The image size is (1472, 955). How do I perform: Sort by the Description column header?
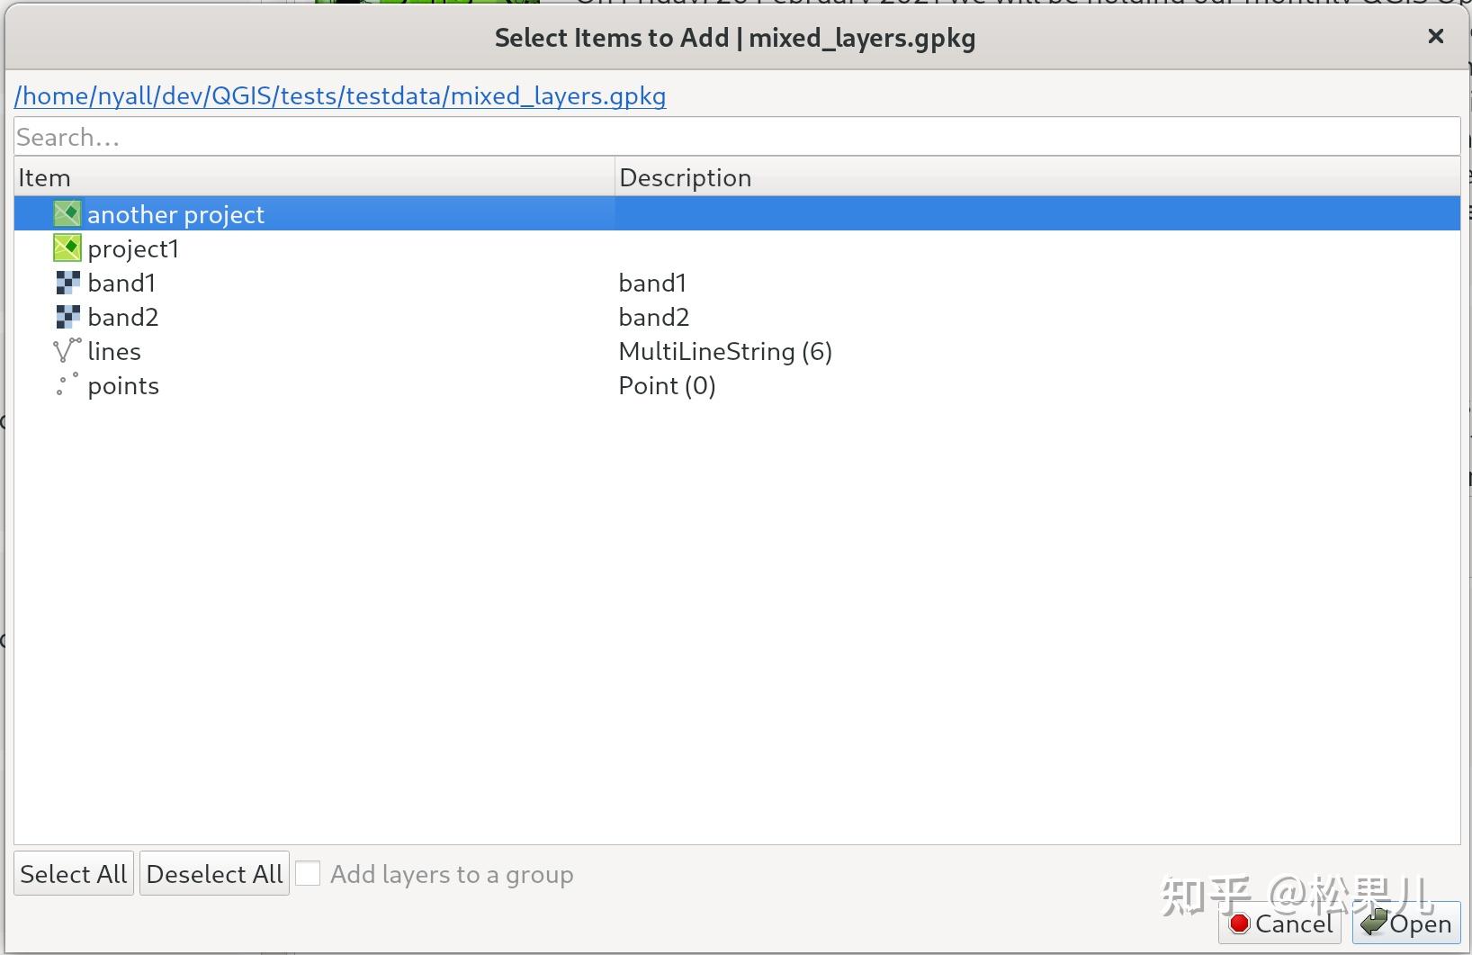1037,177
